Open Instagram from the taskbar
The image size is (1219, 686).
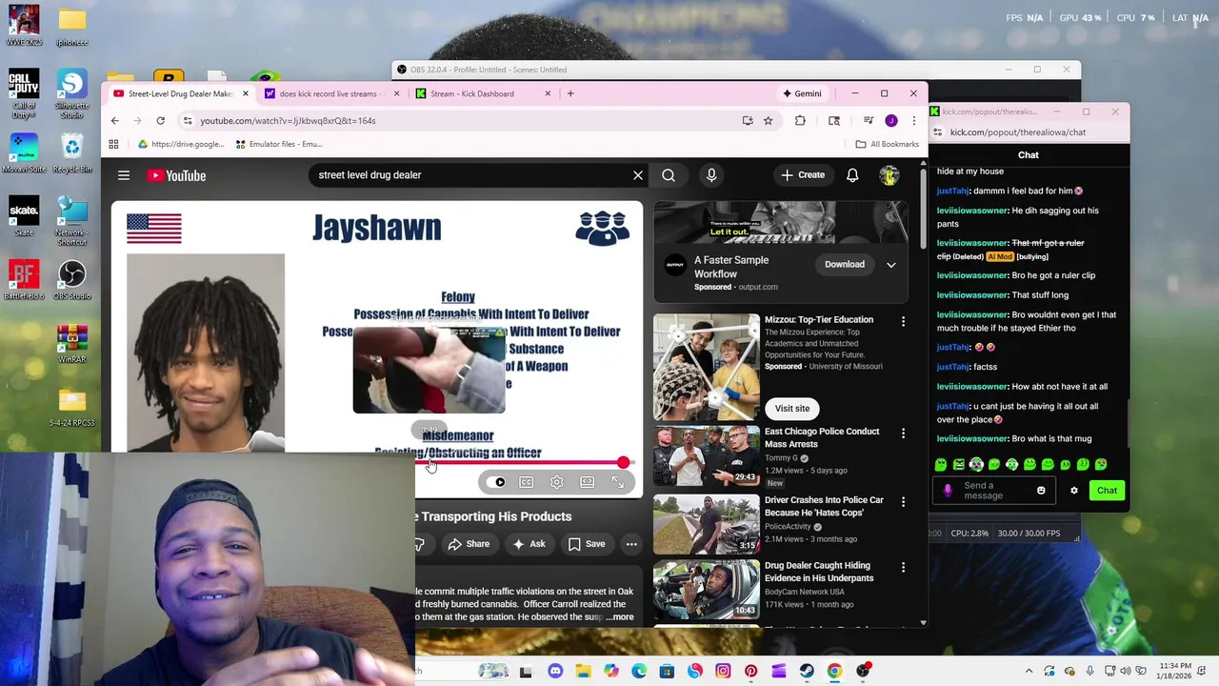(x=723, y=671)
